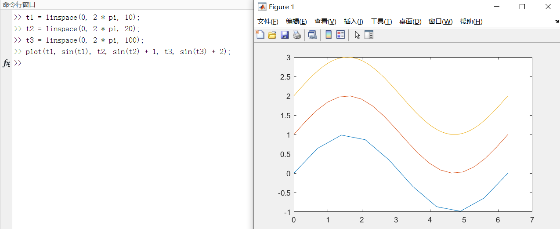Select the Edit Plot arrow tool
This screenshot has width=560, height=229.
357,35
